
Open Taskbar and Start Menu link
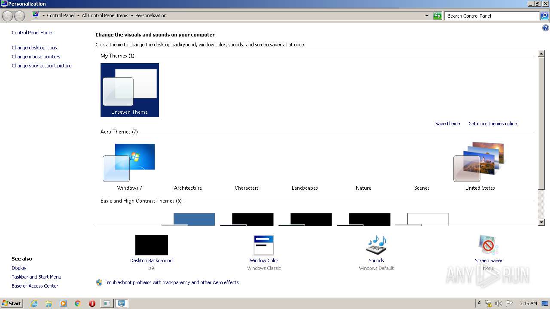[x=37, y=277]
